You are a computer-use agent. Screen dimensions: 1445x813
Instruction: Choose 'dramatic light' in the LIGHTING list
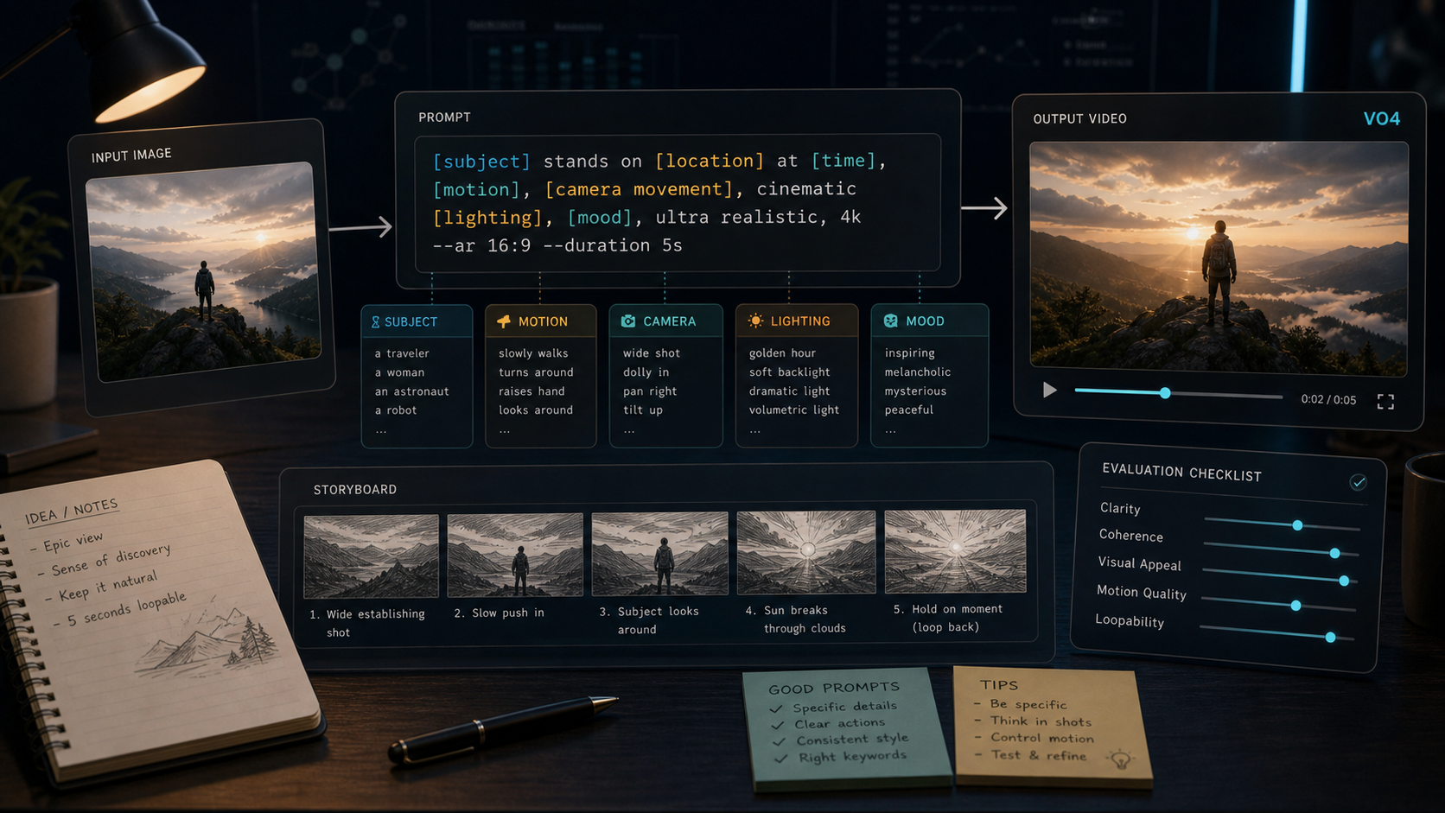[789, 391]
